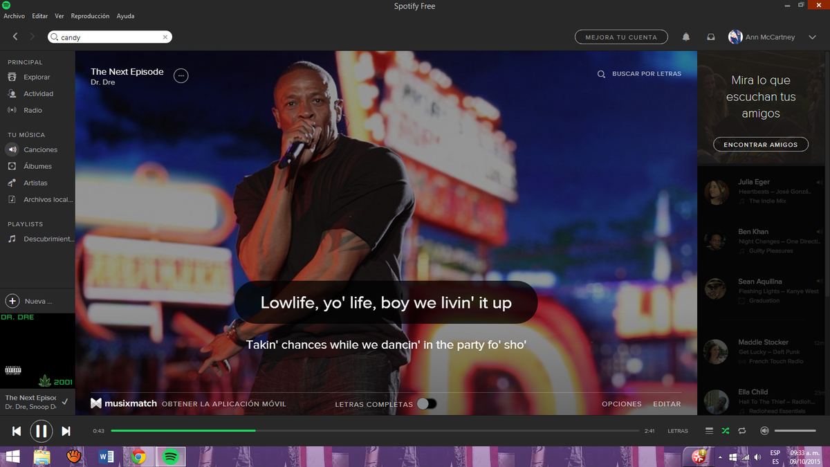Pause the playing track
The height and width of the screenshot is (467, 830).
(41, 431)
